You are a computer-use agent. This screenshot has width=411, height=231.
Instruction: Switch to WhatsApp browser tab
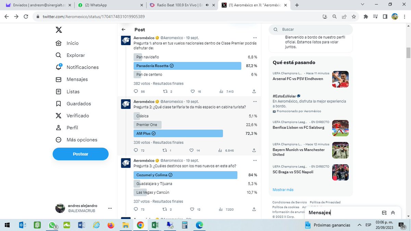click(110, 5)
